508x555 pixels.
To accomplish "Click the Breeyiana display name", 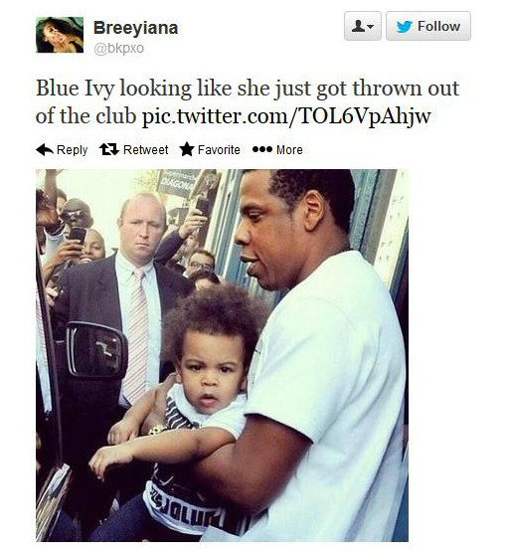I will 135,28.
